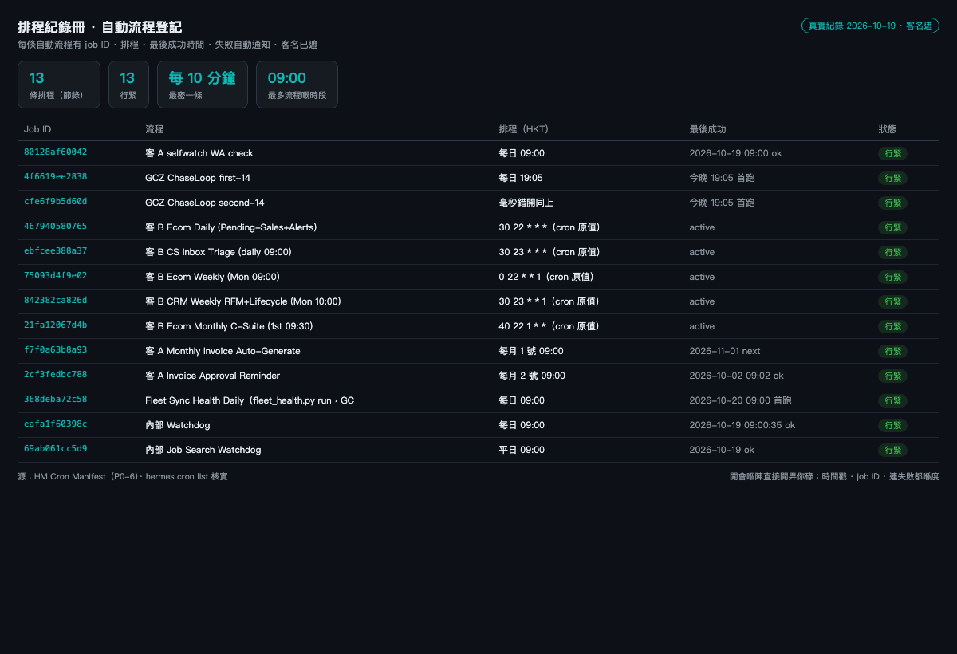This screenshot has width=957, height=654.
Task: Open job ID 842382ca826d
Action: [56, 301]
